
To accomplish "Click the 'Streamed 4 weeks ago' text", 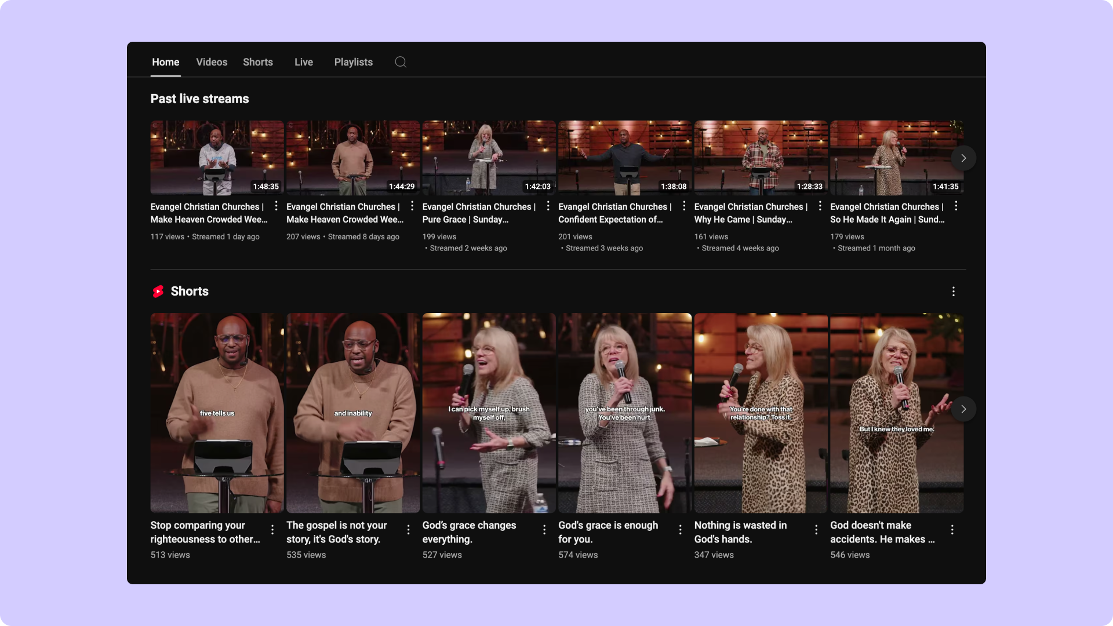I will pos(740,248).
